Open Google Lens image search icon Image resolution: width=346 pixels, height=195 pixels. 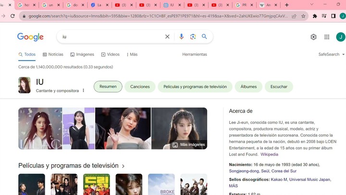[193, 37]
